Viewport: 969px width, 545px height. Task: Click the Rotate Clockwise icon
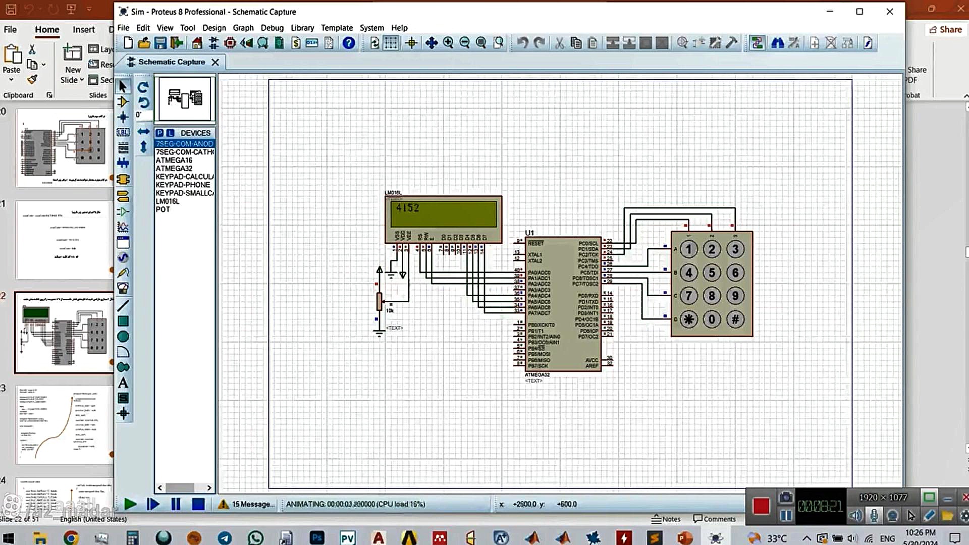point(143,87)
